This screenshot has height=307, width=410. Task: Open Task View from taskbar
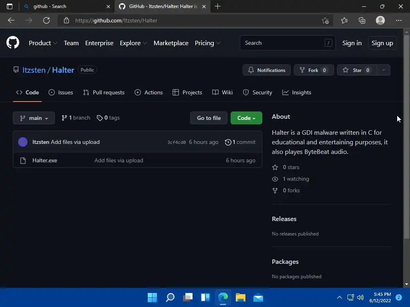(x=188, y=297)
